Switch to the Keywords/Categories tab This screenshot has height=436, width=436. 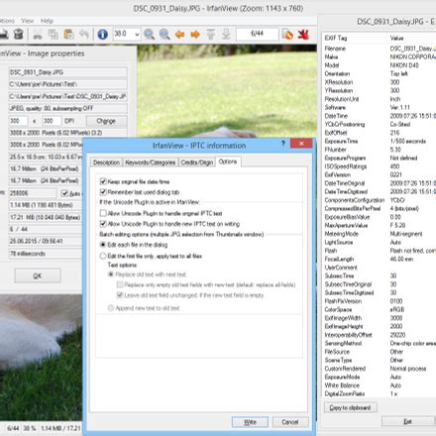click(151, 163)
